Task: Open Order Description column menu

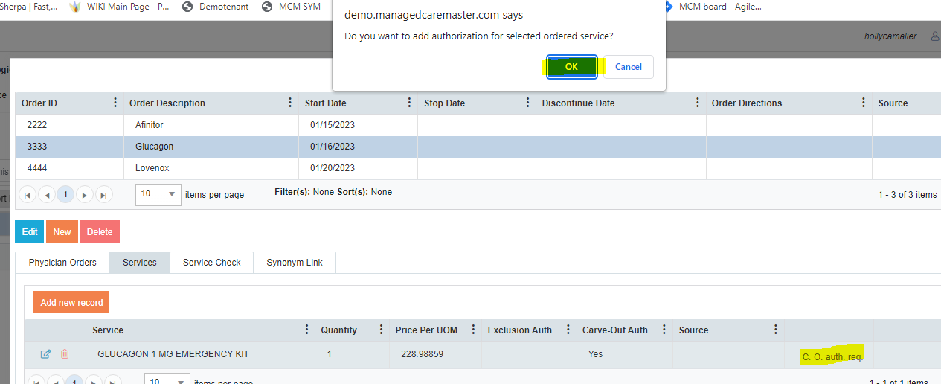Action: click(x=291, y=103)
